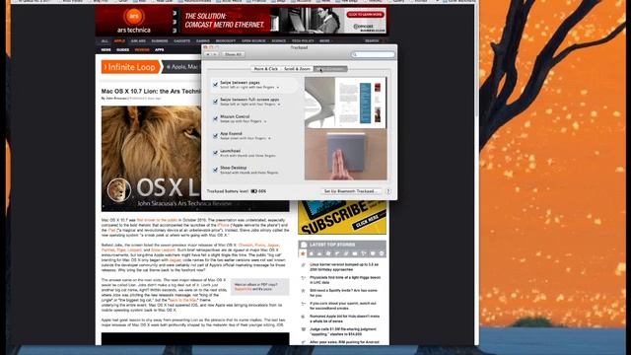Toggle Mission Control gesture checkbox
This screenshot has width=631, height=355.
[215, 118]
